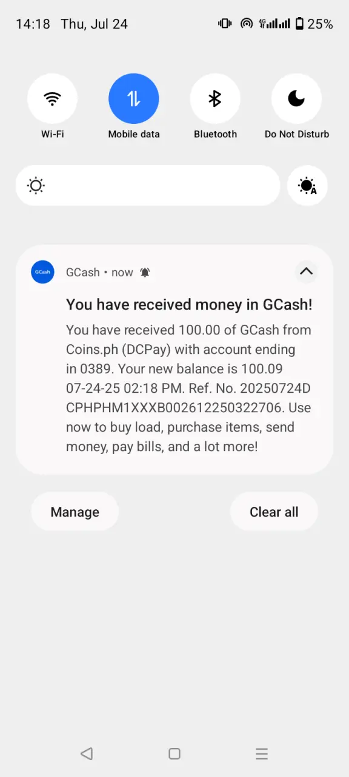349x777 pixels.
Task: Tap the vibrate mode status icon
Action: pyautogui.click(x=225, y=24)
